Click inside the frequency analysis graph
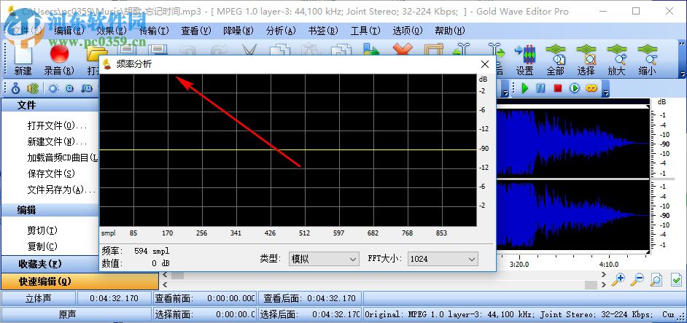This screenshot has height=323, width=687. tap(288, 150)
